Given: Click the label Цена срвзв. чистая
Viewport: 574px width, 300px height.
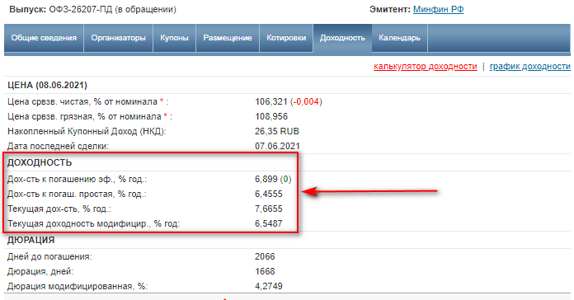Looking at the screenshot, I should 88,101.
